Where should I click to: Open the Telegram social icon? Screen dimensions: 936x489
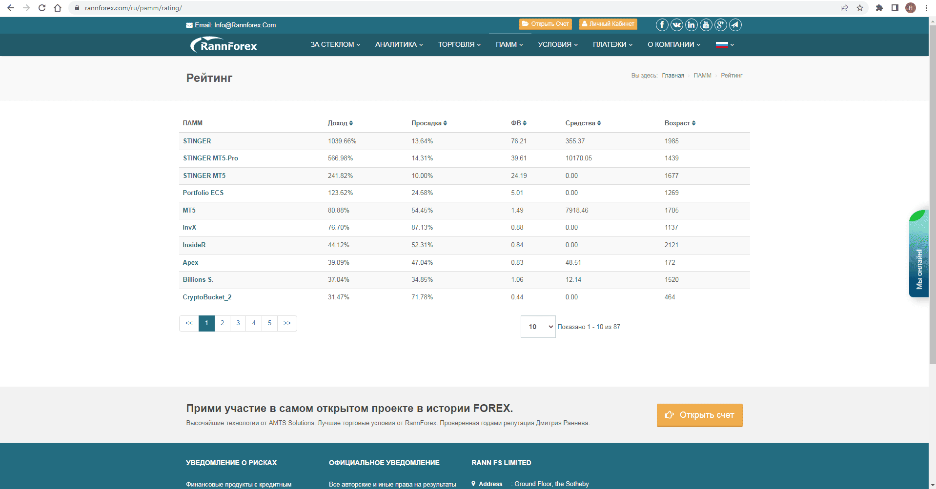pyautogui.click(x=735, y=25)
